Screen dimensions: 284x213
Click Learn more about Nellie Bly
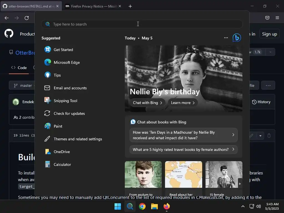tap(183, 103)
